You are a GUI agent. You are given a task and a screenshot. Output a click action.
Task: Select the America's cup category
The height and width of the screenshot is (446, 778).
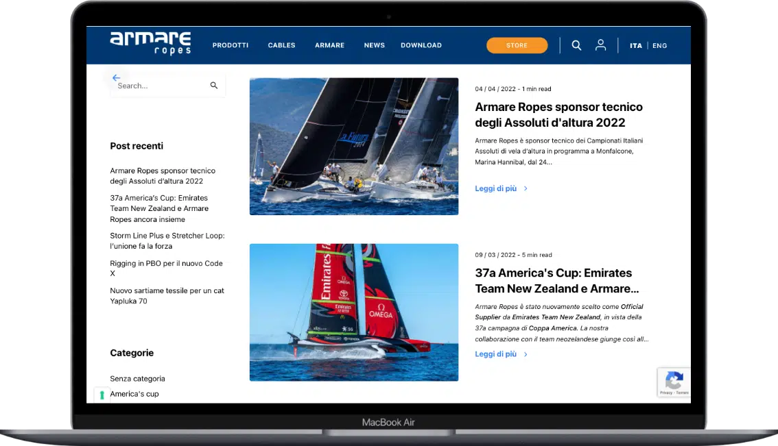pyautogui.click(x=134, y=394)
